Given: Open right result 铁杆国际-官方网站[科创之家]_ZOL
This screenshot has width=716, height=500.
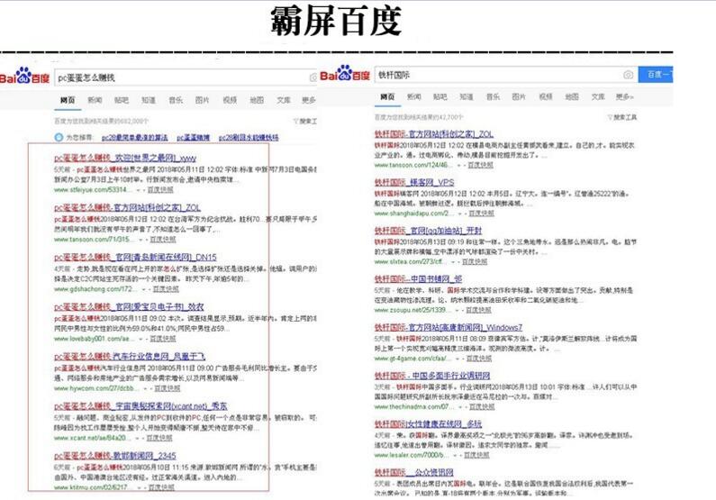Looking at the screenshot, I should coord(434,134).
